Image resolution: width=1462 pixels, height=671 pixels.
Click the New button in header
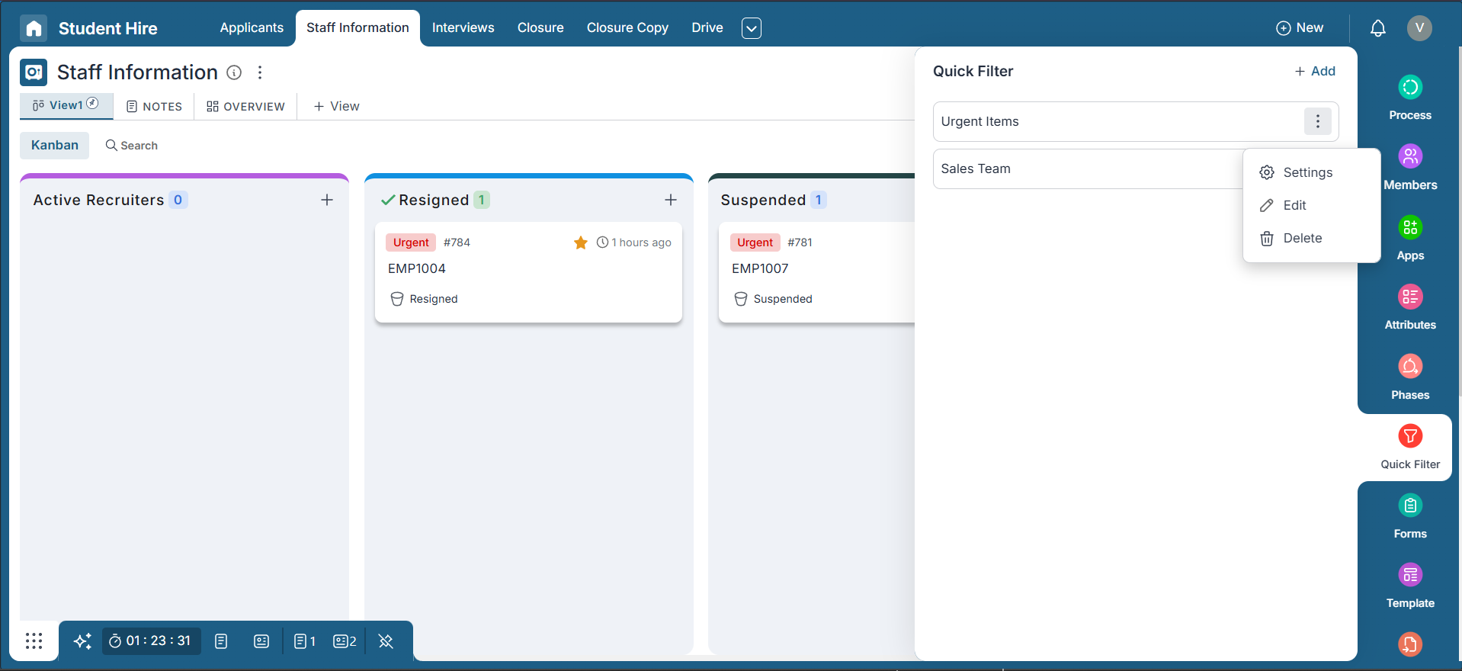(1300, 28)
